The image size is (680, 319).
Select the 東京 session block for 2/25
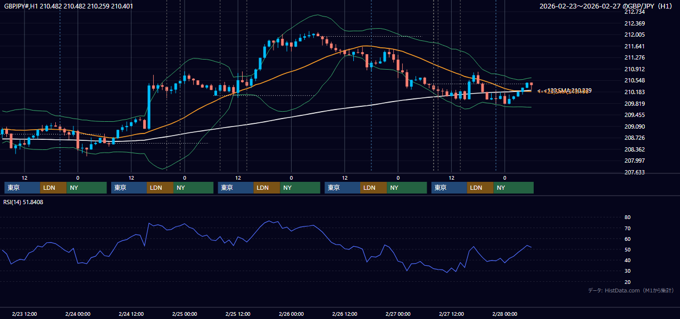click(236, 188)
